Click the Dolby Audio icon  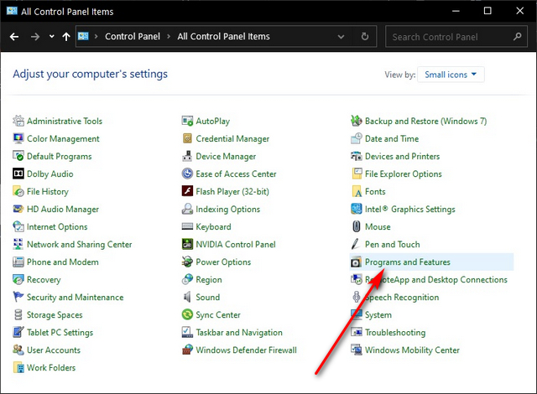(18, 174)
